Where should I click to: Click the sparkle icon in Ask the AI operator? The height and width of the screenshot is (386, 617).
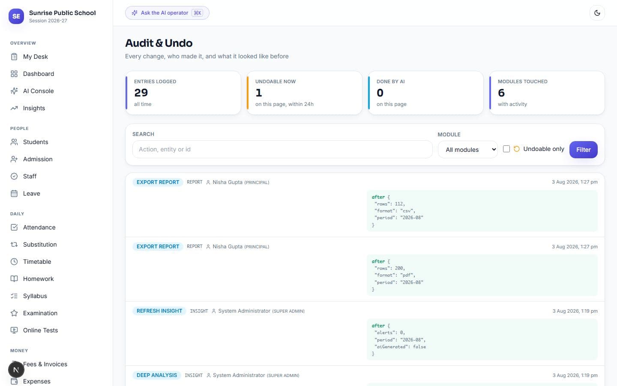click(135, 13)
